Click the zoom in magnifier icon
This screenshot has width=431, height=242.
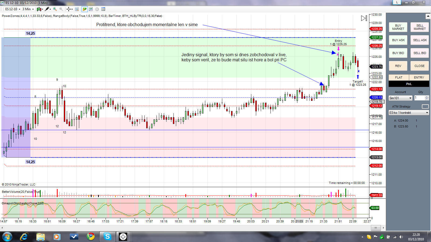[x=55, y=9]
